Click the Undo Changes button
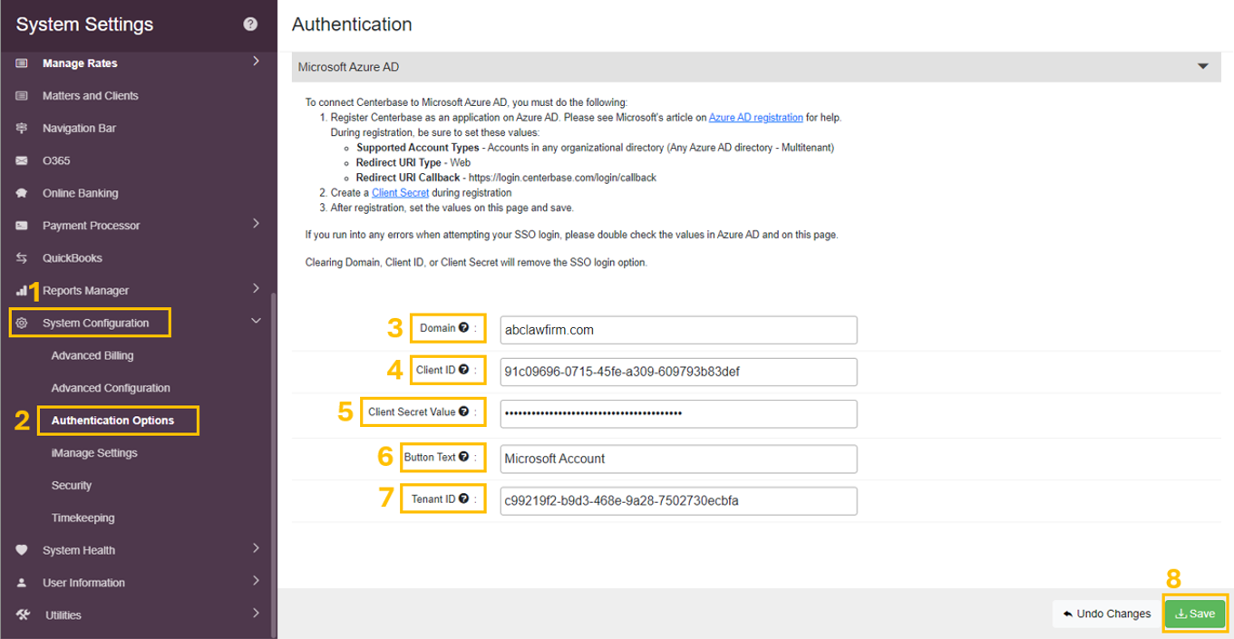The image size is (1234, 639). (x=1106, y=614)
